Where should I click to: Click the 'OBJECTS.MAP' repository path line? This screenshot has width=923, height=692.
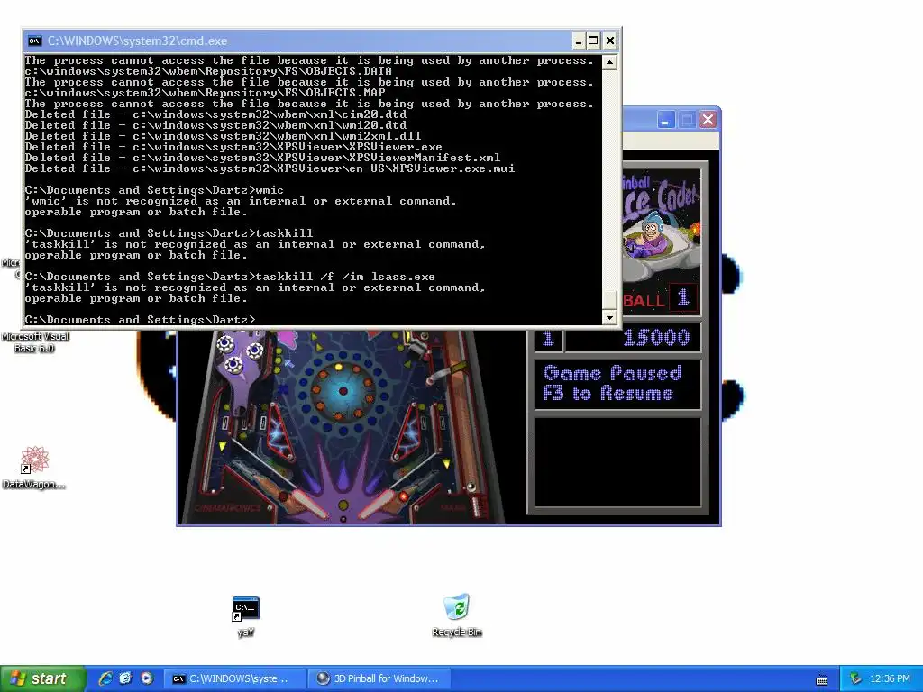tap(205, 93)
